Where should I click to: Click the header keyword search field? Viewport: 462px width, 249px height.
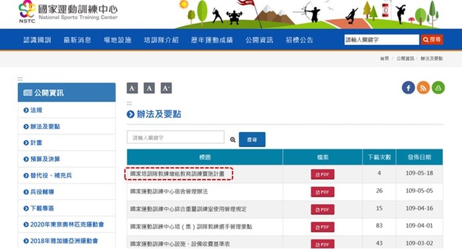[381, 40]
